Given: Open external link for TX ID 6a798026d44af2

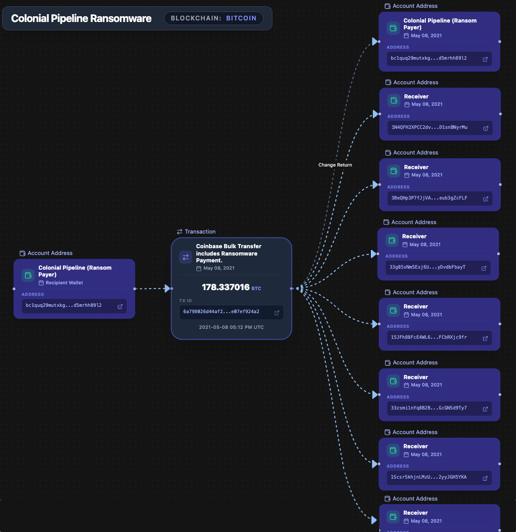Looking at the screenshot, I should 276,313.
